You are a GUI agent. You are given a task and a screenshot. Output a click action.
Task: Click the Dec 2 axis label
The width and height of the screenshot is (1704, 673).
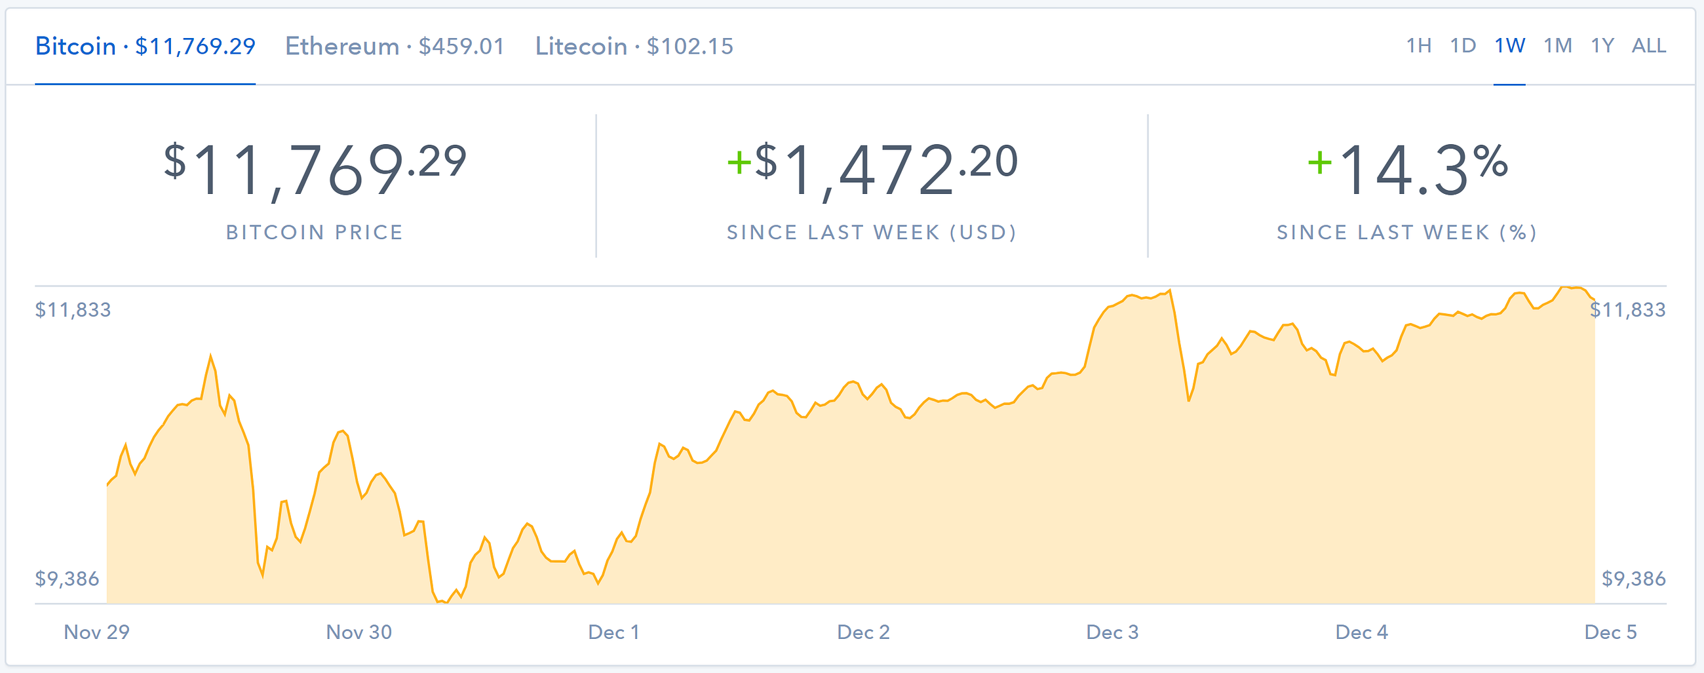[863, 632]
